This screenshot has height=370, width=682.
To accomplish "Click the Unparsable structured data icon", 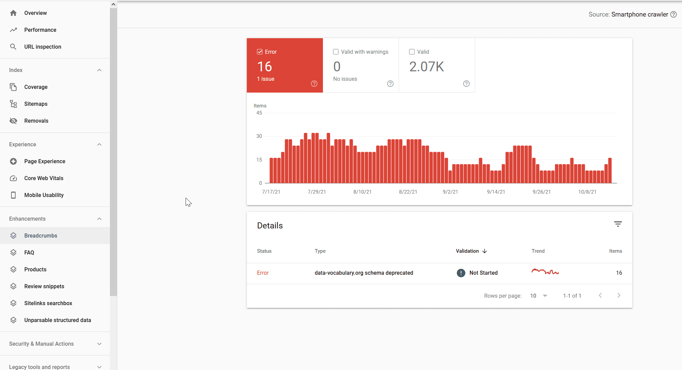I will (13, 320).
